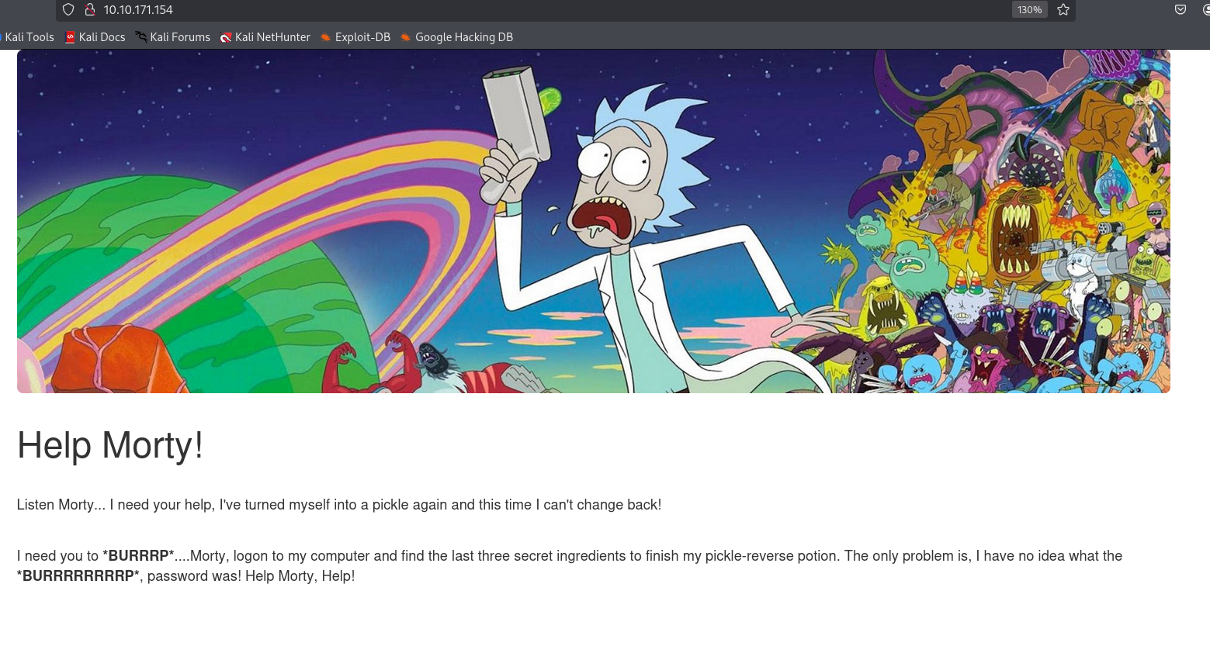This screenshot has height=660, width=1210.
Task: Save page using the Pocket icon
Action: click(1181, 10)
